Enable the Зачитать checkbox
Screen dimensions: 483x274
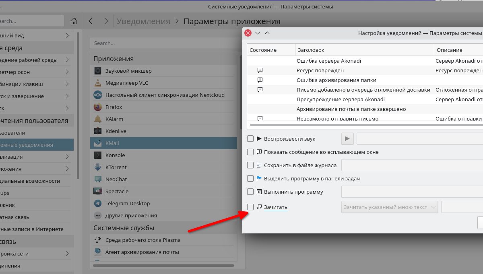[250, 207]
